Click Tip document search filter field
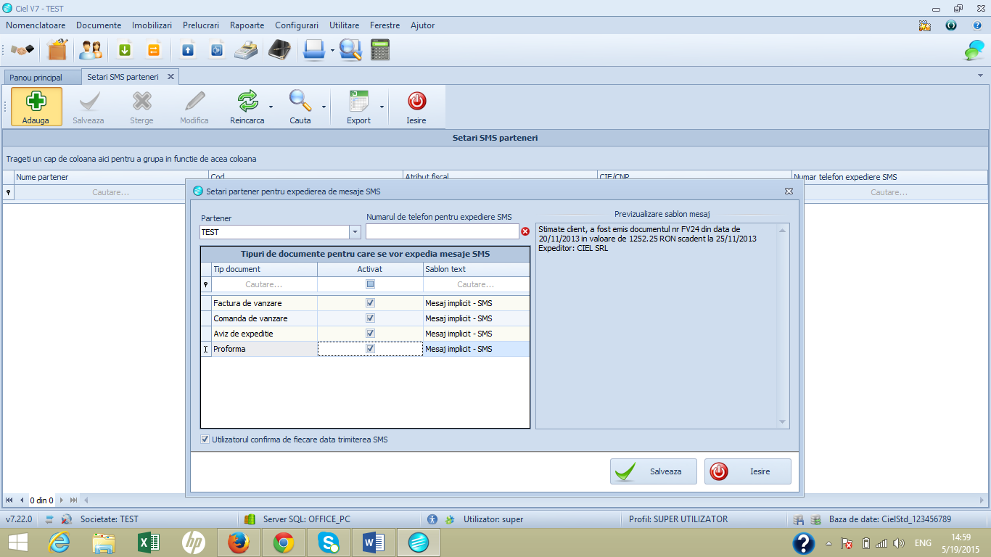Viewport: 991px width, 557px height. [264, 284]
